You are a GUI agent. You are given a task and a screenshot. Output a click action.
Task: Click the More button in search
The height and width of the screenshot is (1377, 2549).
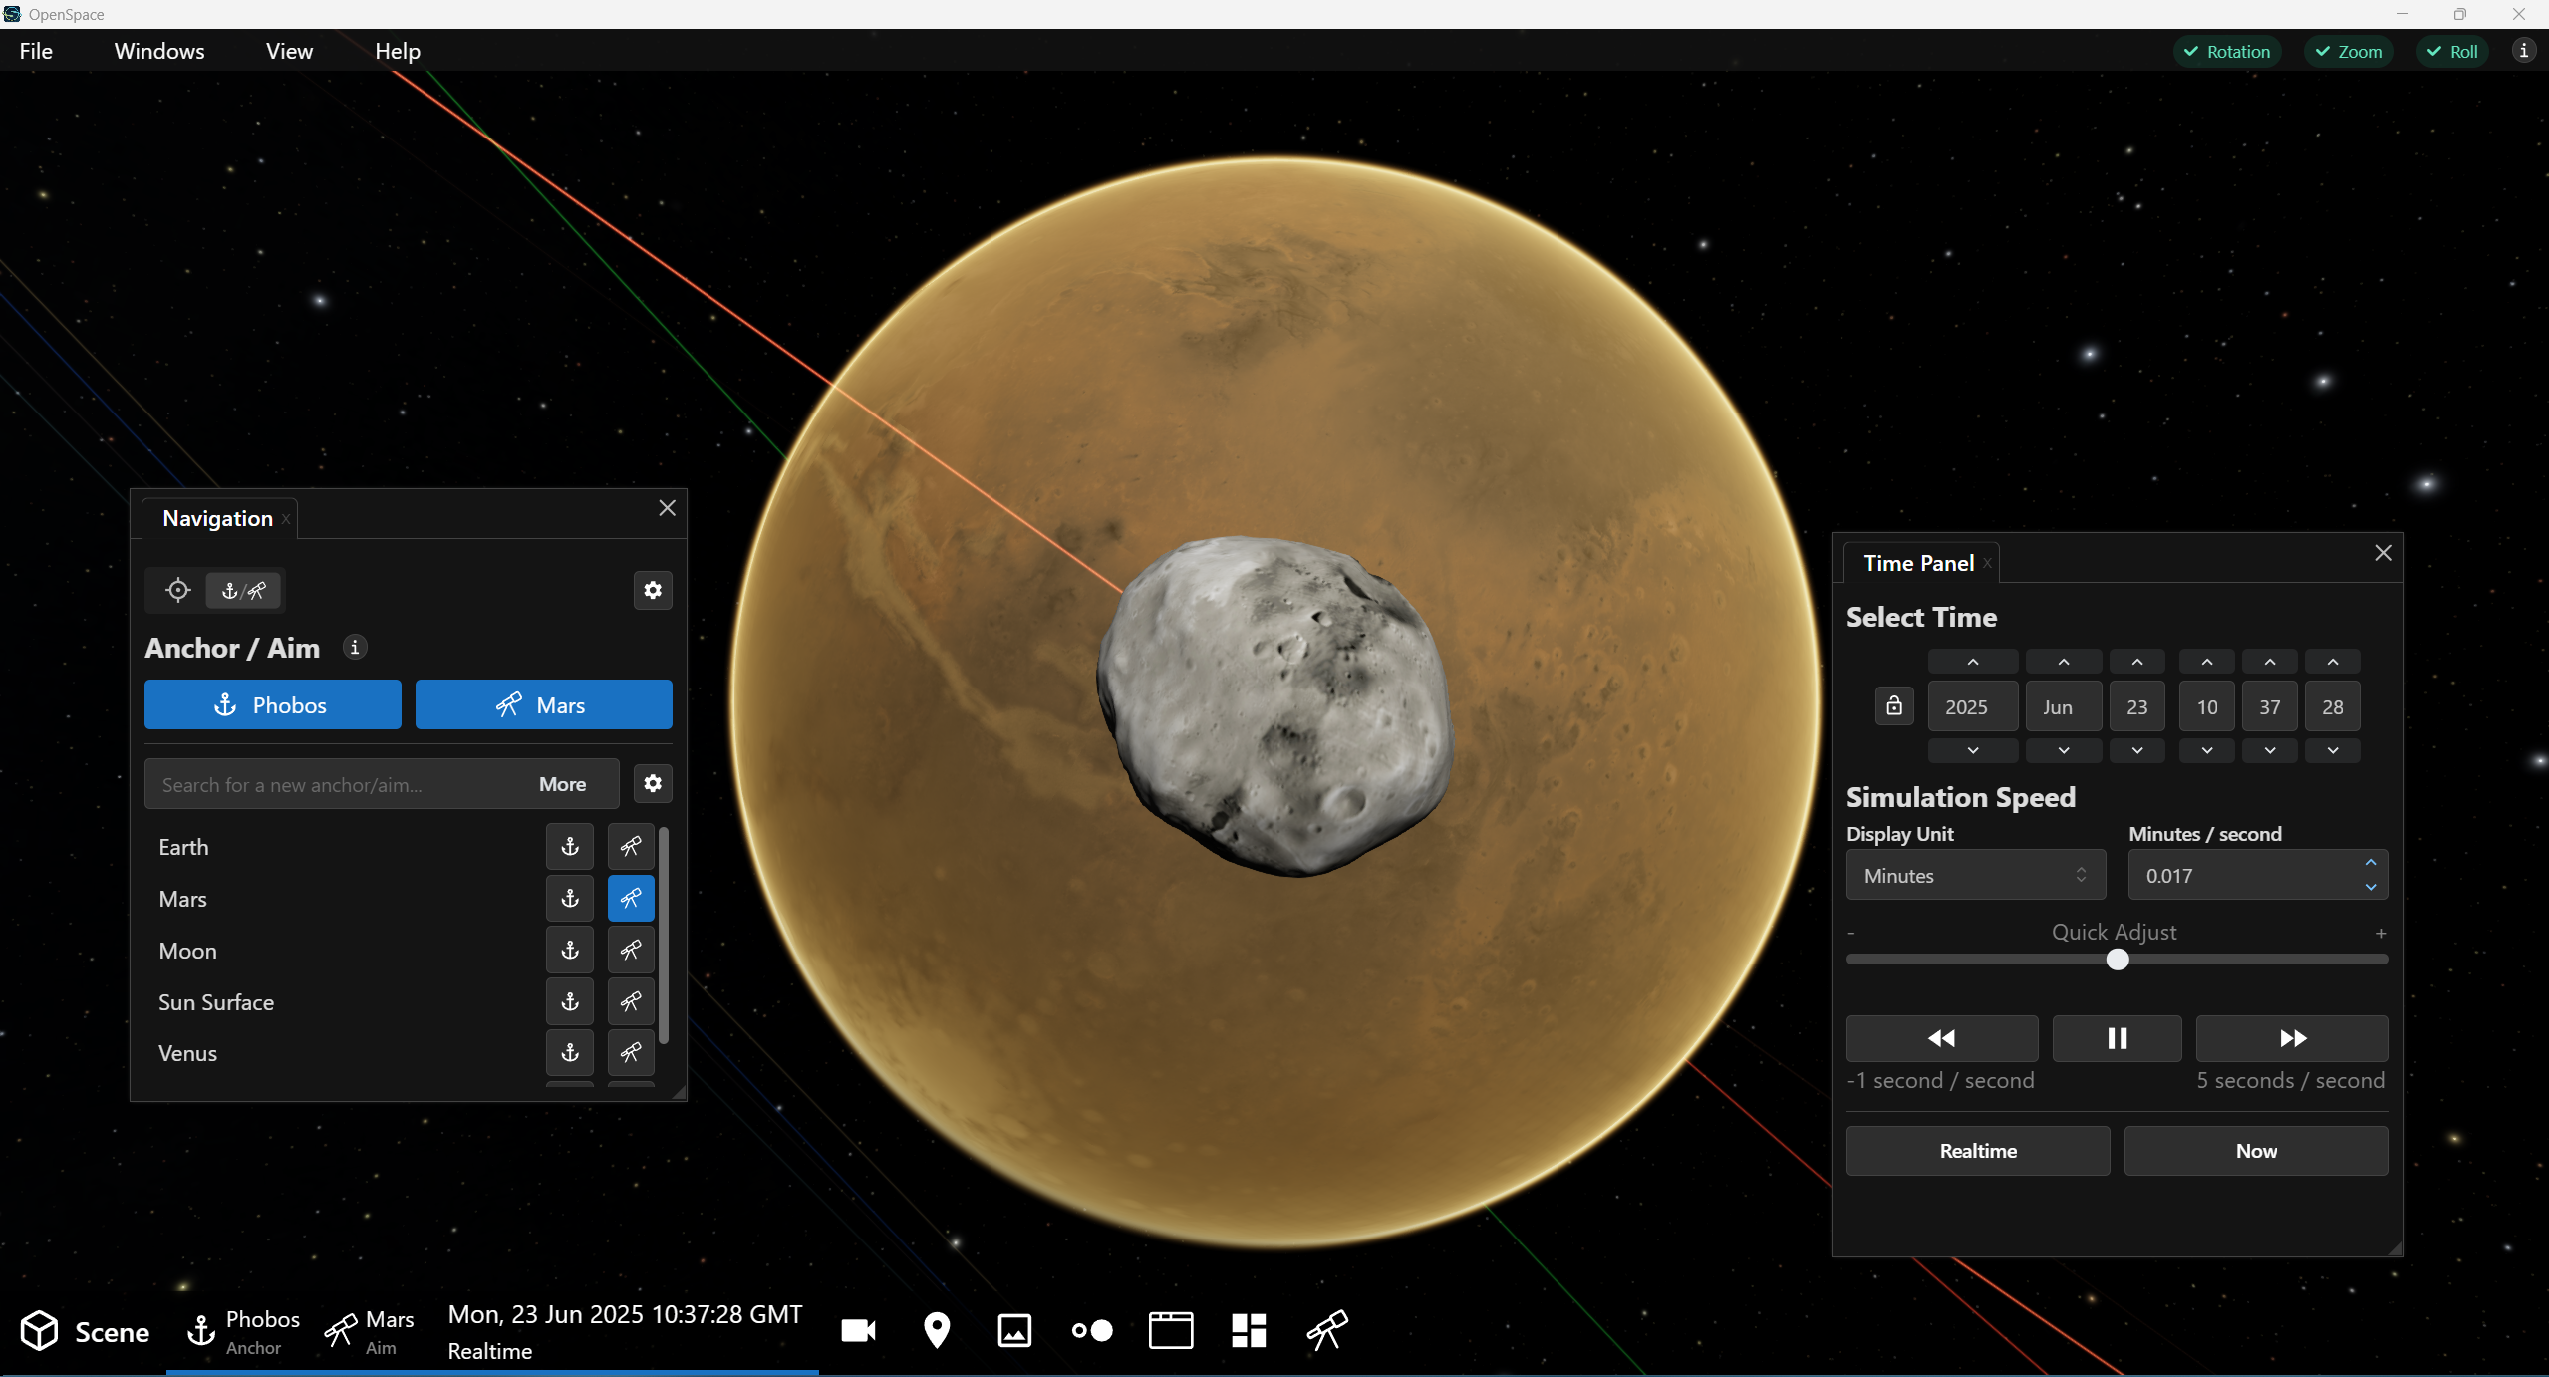click(563, 784)
